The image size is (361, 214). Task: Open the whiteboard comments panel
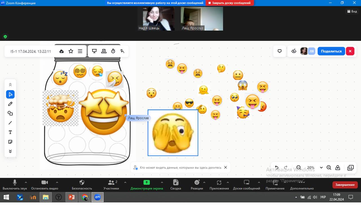pos(279,51)
